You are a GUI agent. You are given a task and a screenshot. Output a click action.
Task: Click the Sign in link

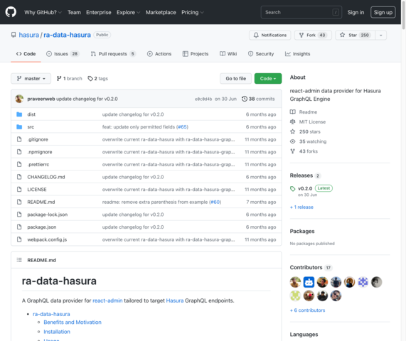(356, 12)
